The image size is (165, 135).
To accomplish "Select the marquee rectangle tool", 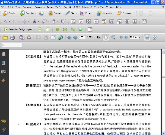I will [15, 21].
